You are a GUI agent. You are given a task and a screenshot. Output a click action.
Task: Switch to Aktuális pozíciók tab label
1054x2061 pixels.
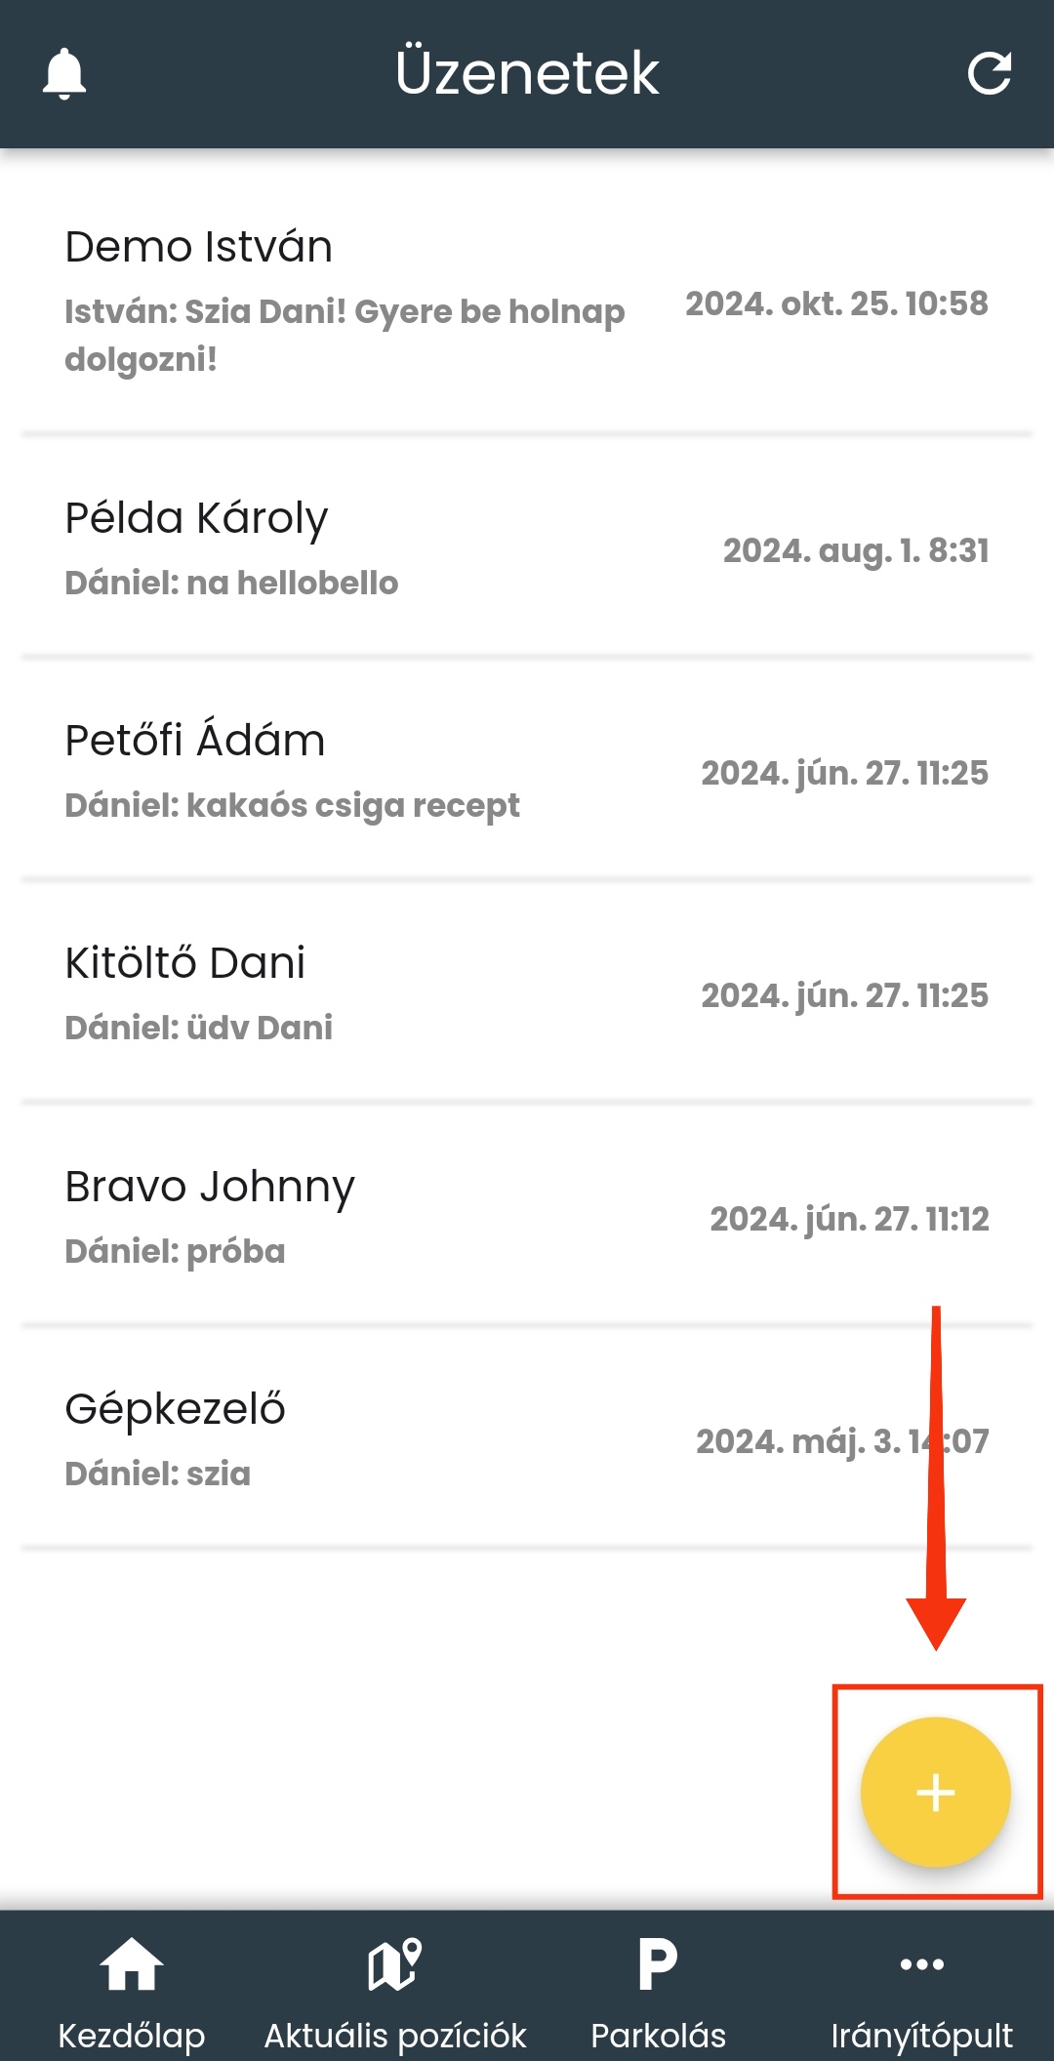pyautogui.click(x=394, y=2036)
